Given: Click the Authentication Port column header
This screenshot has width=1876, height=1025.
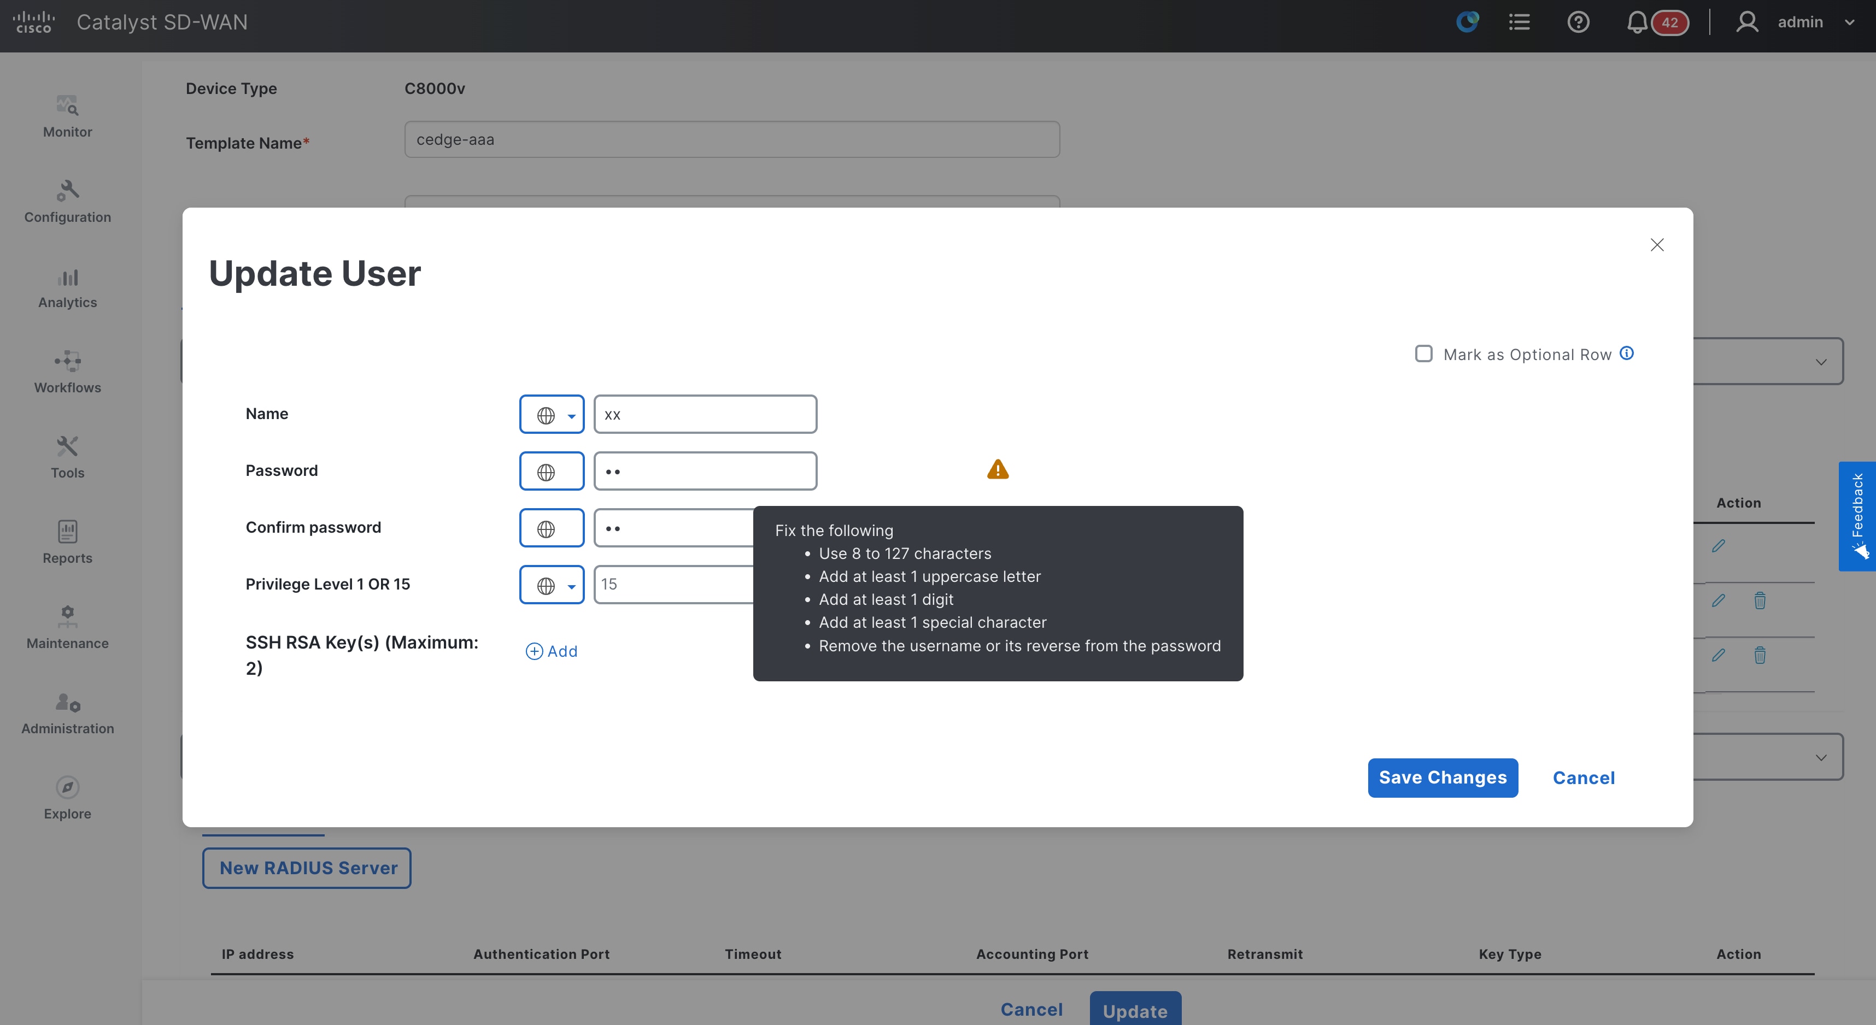Looking at the screenshot, I should [x=541, y=953].
